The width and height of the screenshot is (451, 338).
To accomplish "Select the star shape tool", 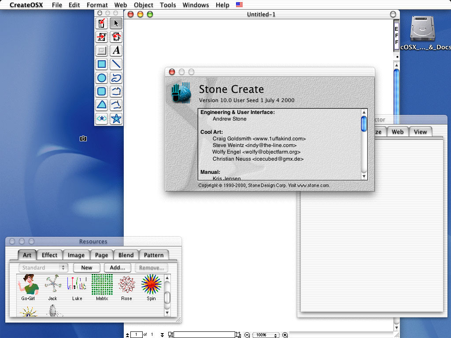I will 116,118.
